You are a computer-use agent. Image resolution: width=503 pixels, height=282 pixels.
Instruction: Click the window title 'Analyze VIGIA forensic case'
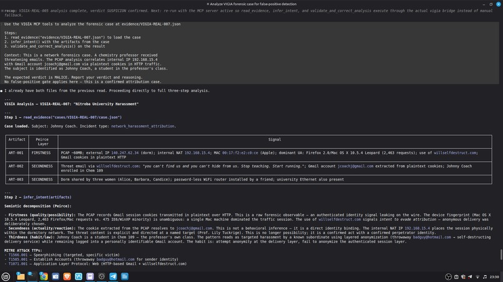[x=251, y=4]
